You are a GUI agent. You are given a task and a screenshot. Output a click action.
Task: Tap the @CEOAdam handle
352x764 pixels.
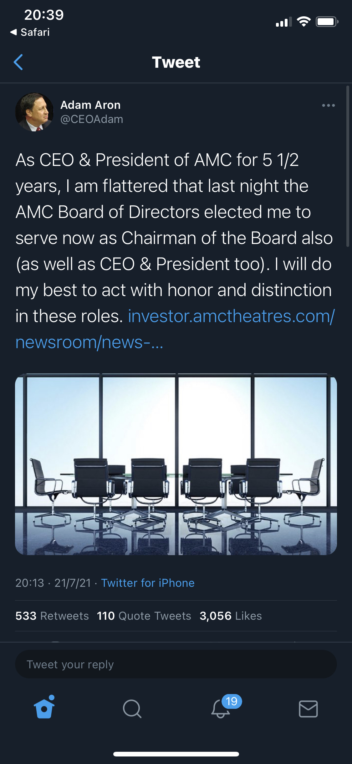(x=92, y=119)
